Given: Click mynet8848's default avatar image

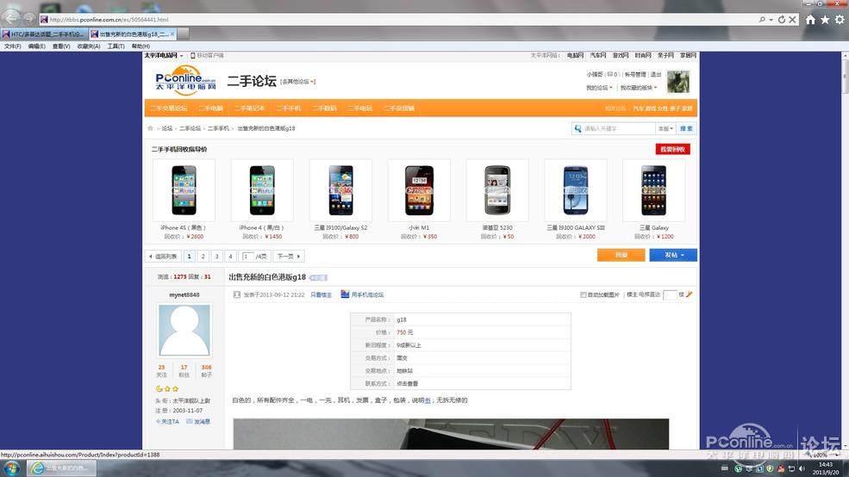Looking at the screenshot, I should click(184, 330).
